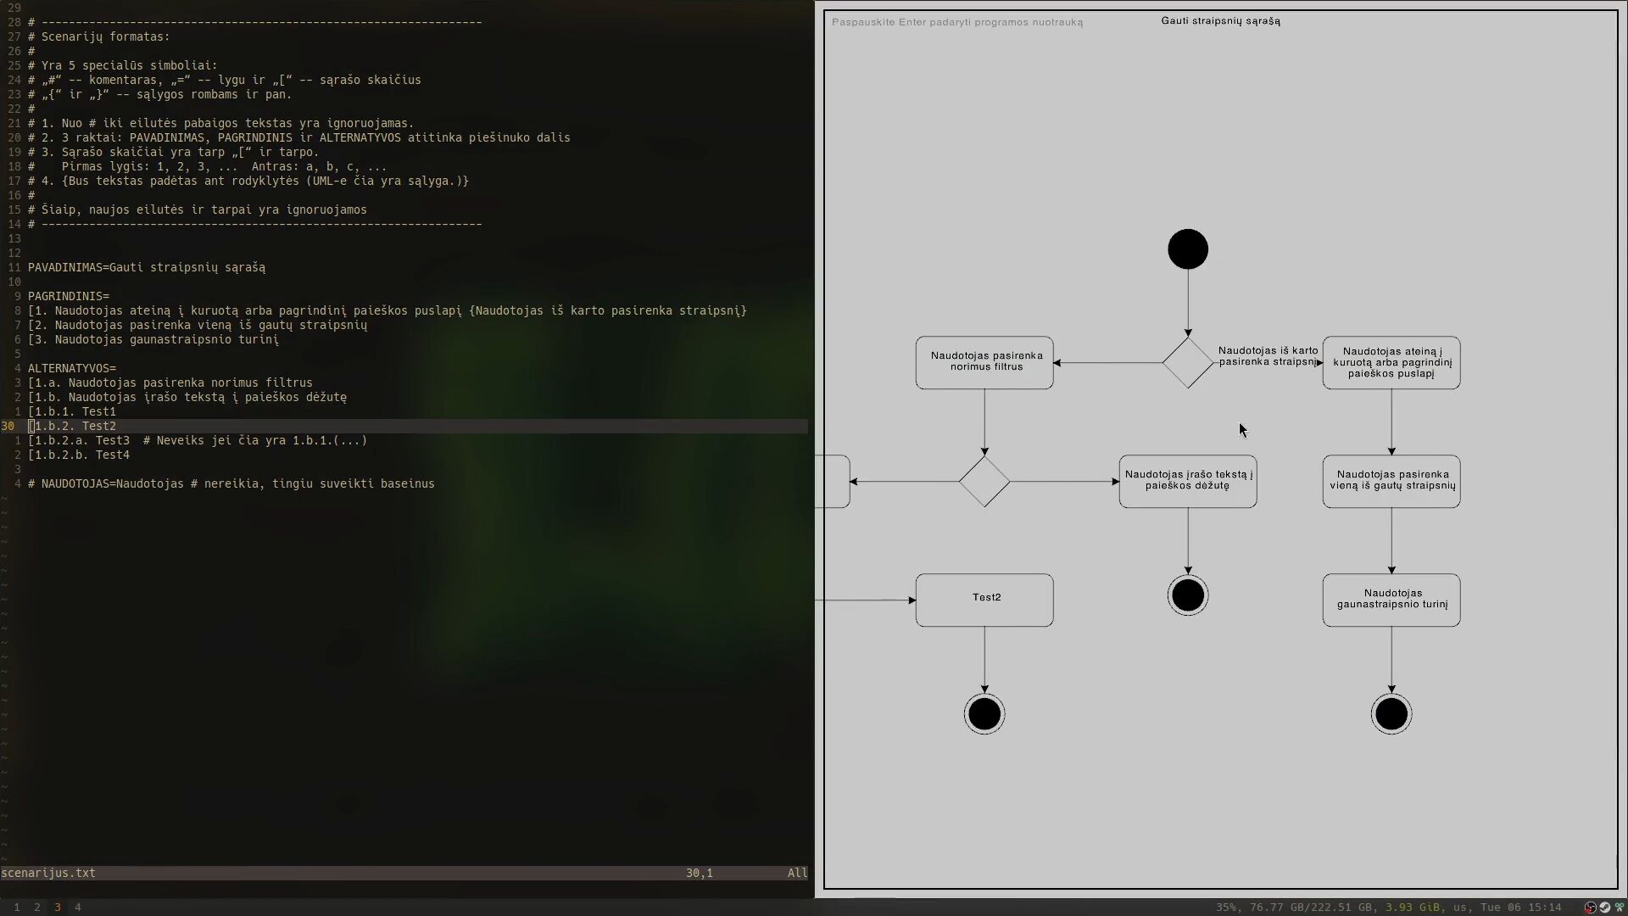The width and height of the screenshot is (1628, 916).
Task: Click 'Naudotojas įrašo tekstą į paieškos dėžutę' box
Action: [1187, 482]
